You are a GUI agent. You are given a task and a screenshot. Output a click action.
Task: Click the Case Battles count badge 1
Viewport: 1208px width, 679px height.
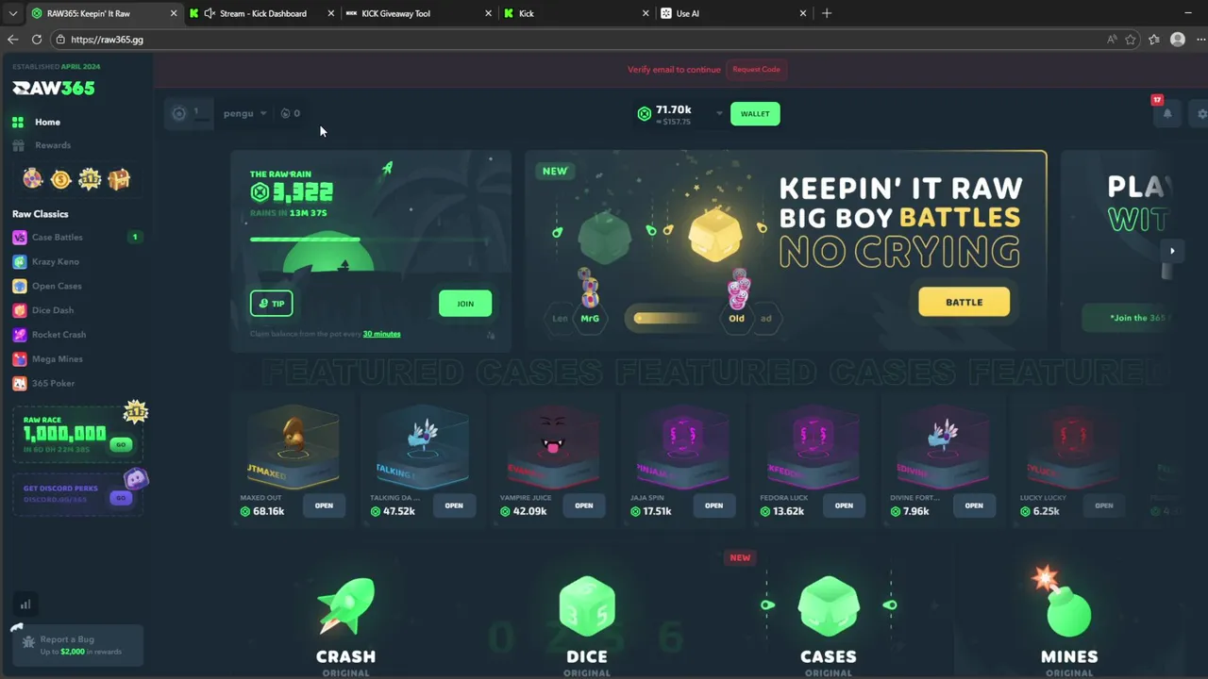pos(135,237)
